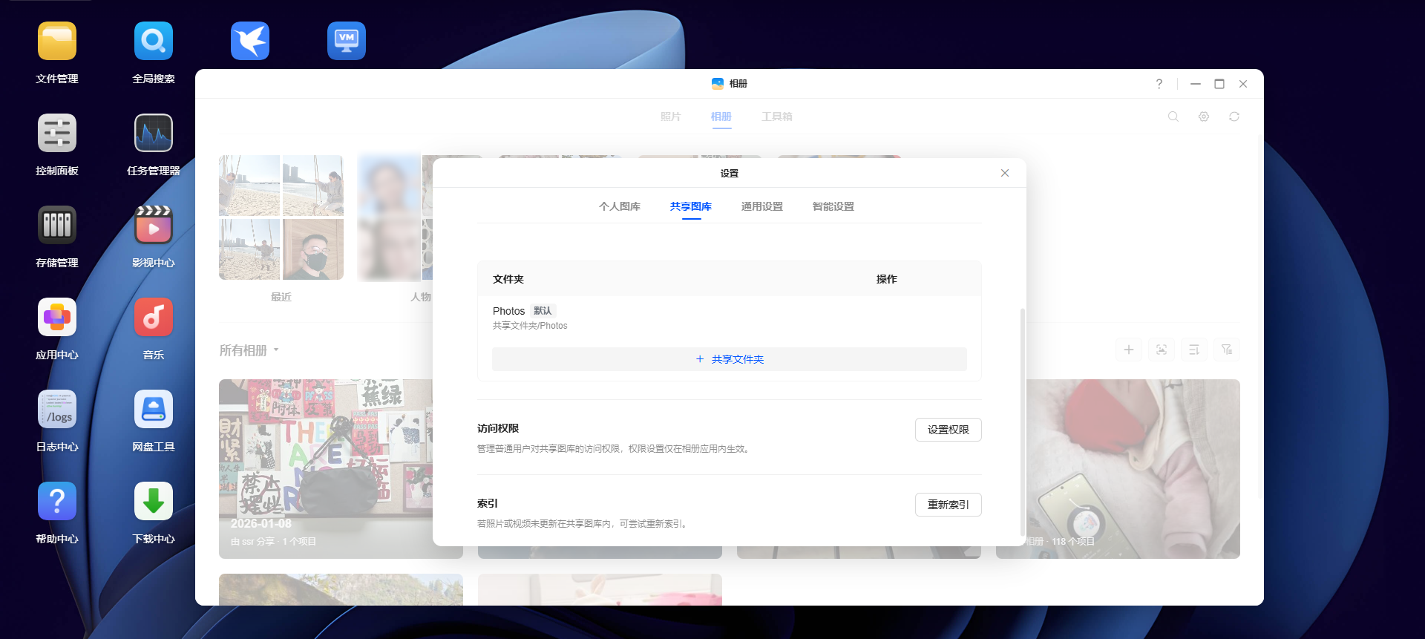Select the 共享图库 tab
The image size is (1425, 639).
click(691, 206)
